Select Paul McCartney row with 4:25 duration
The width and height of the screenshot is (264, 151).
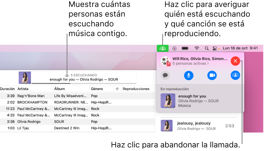77,115
